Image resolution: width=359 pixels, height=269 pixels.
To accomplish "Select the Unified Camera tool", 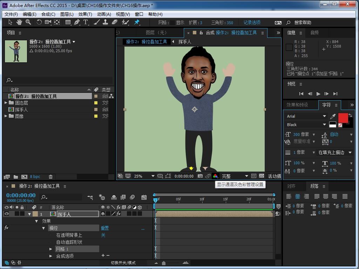I will (x=48, y=22).
